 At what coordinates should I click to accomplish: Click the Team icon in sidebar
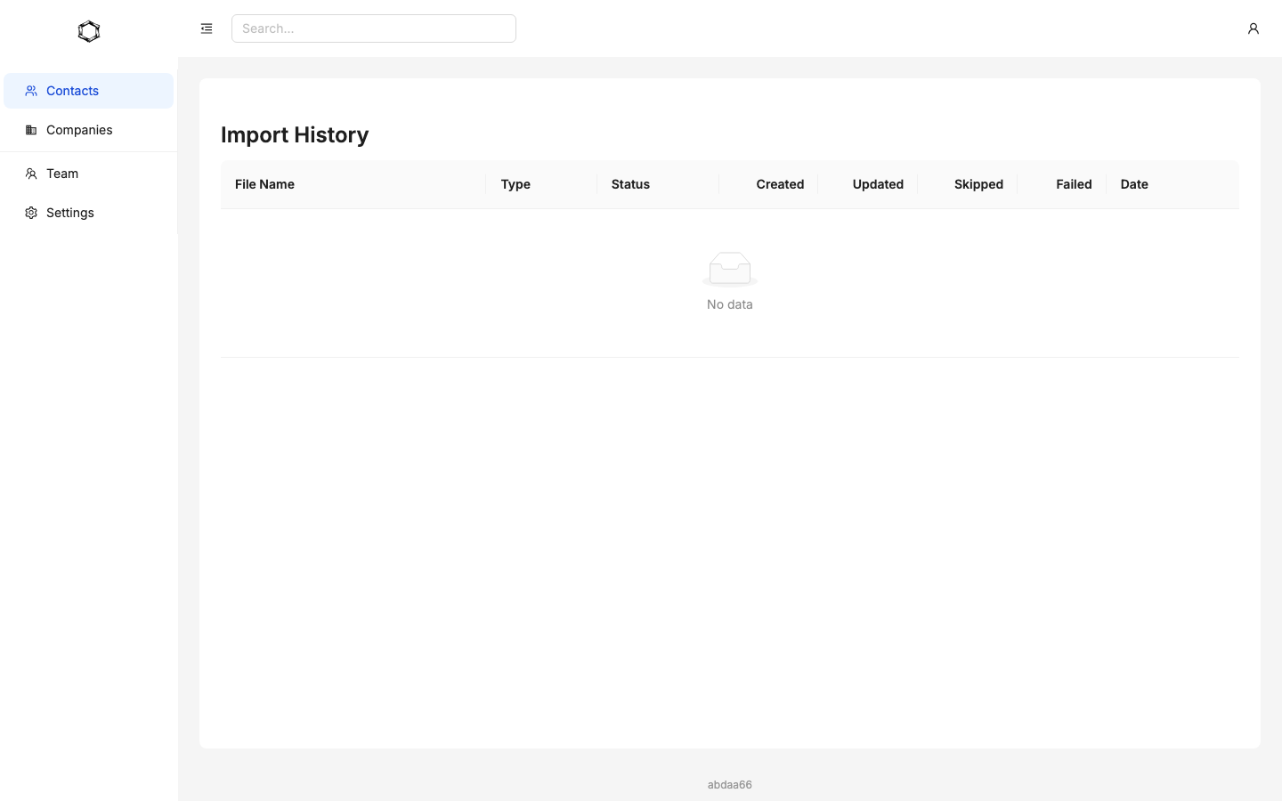(31, 174)
